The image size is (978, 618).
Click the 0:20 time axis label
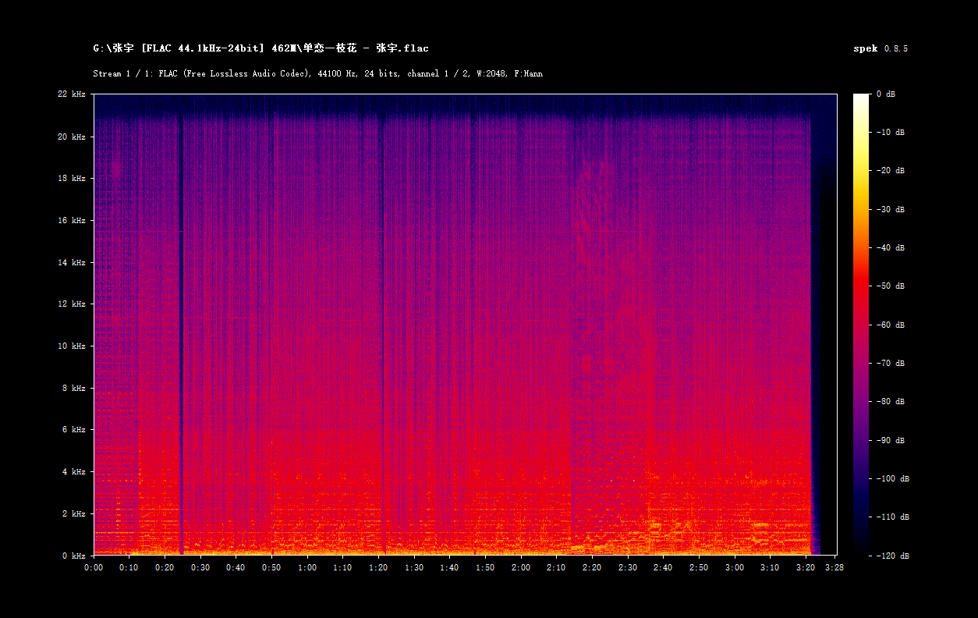click(x=165, y=568)
